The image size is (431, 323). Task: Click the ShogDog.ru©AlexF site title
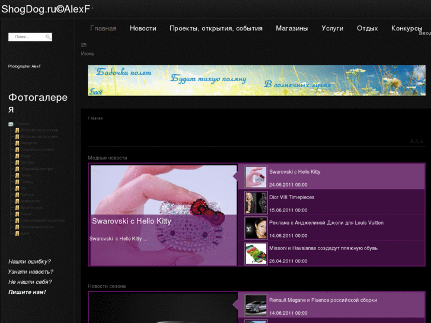(x=46, y=9)
